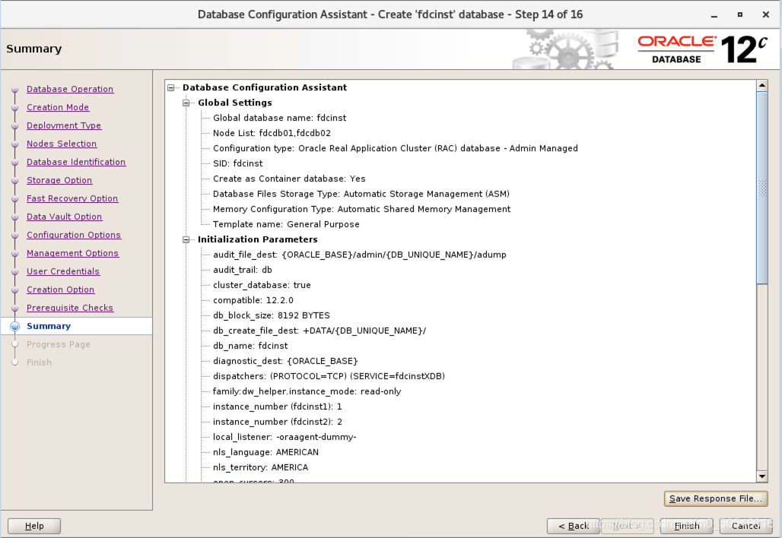Cancel the database creation wizard
Screen dimensions: 782x538
746,526
